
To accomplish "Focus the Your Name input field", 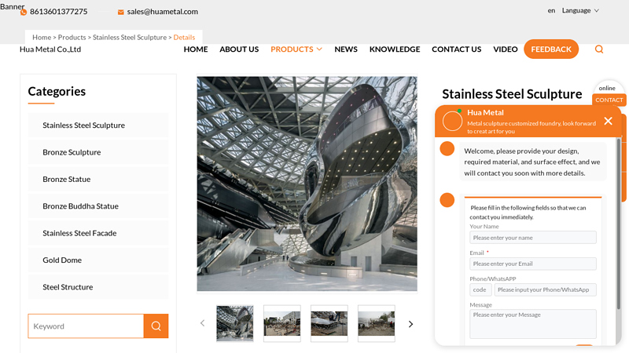I will point(533,238).
